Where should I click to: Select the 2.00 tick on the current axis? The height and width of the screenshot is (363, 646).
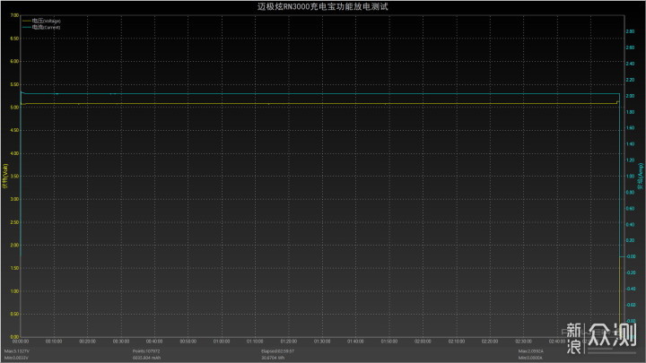(x=630, y=96)
